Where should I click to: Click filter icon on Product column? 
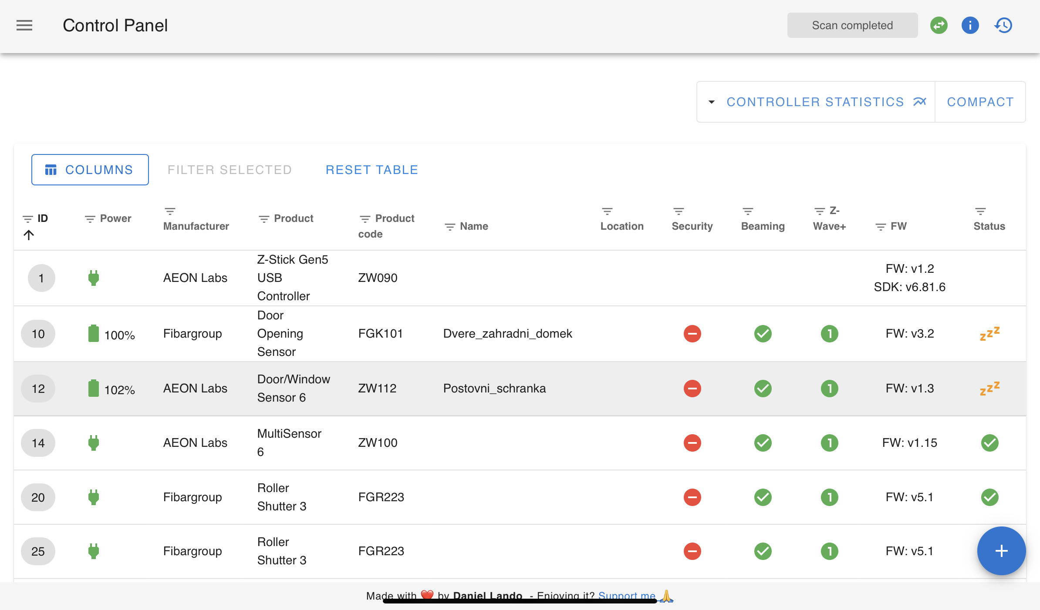pos(264,219)
